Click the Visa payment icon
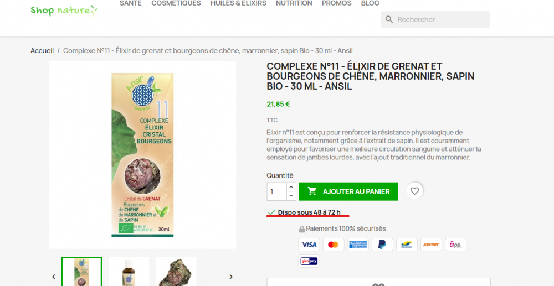This screenshot has height=286, width=554. [x=309, y=245]
